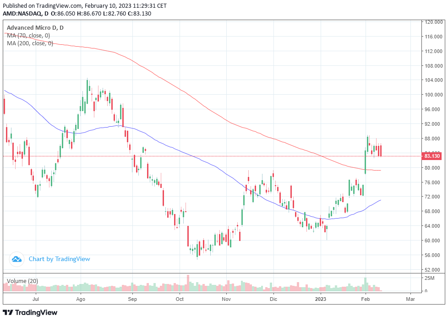Click the tallest volume bar in October
Viewport: 448px width, 321px height.
[x=188, y=283]
